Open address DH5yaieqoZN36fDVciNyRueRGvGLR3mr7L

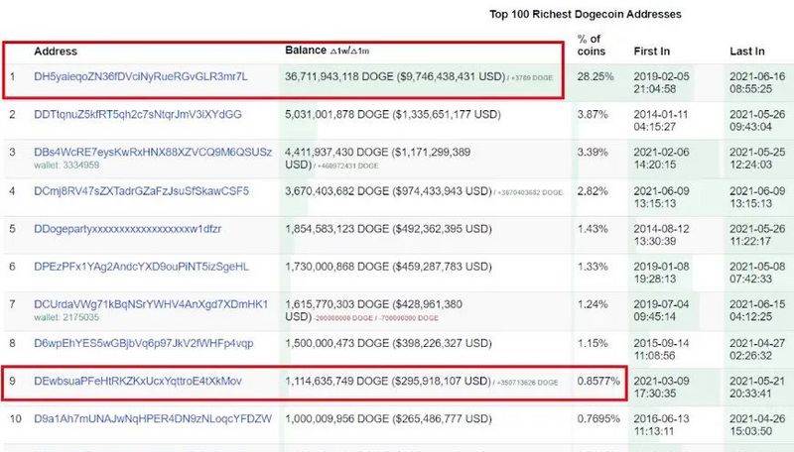click(140, 77)
